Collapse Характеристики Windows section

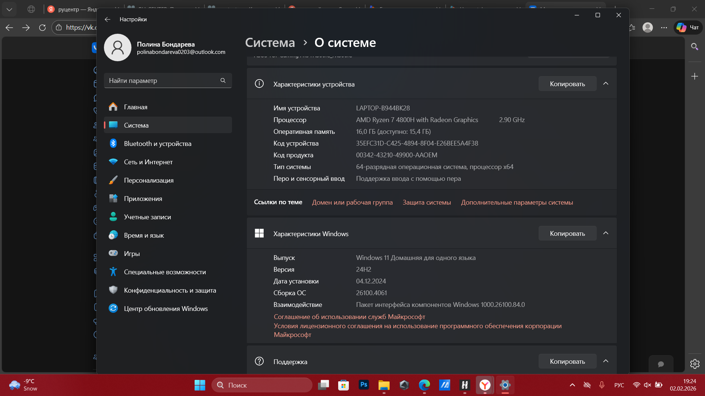tap(606, 234)
